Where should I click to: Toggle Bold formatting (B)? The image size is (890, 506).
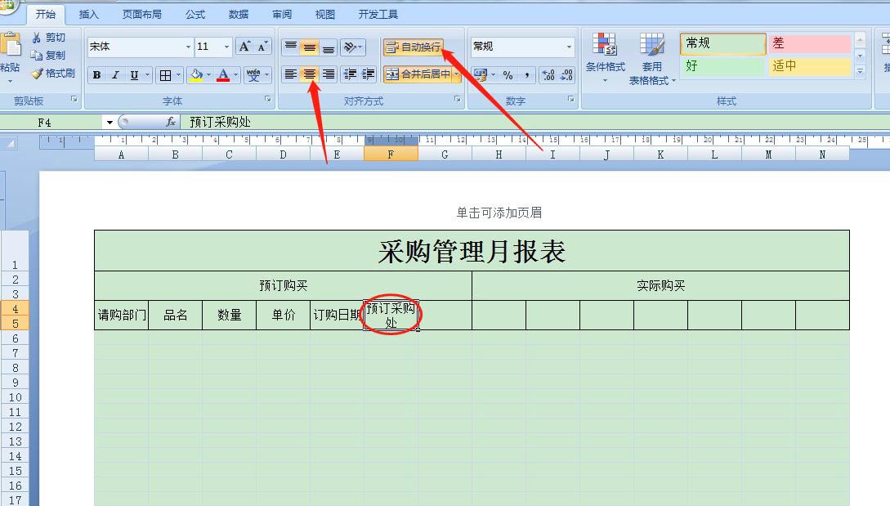(96, 74)
